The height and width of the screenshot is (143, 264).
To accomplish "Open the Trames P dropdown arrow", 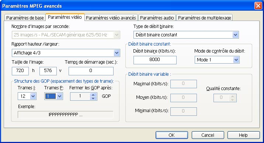I will click(x=60, y=96).
